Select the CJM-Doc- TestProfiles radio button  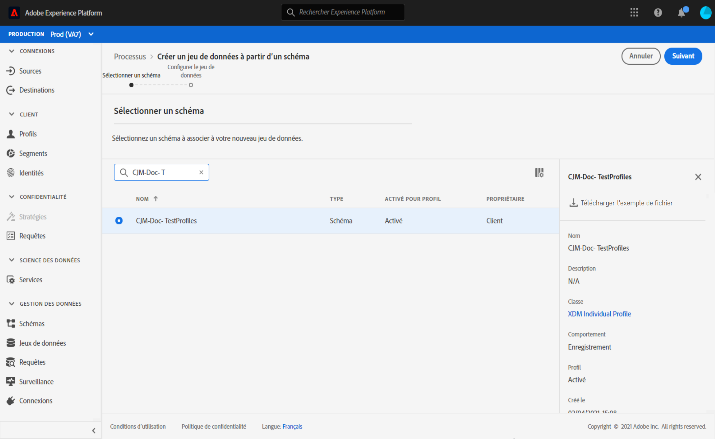(x=119, y=220)
